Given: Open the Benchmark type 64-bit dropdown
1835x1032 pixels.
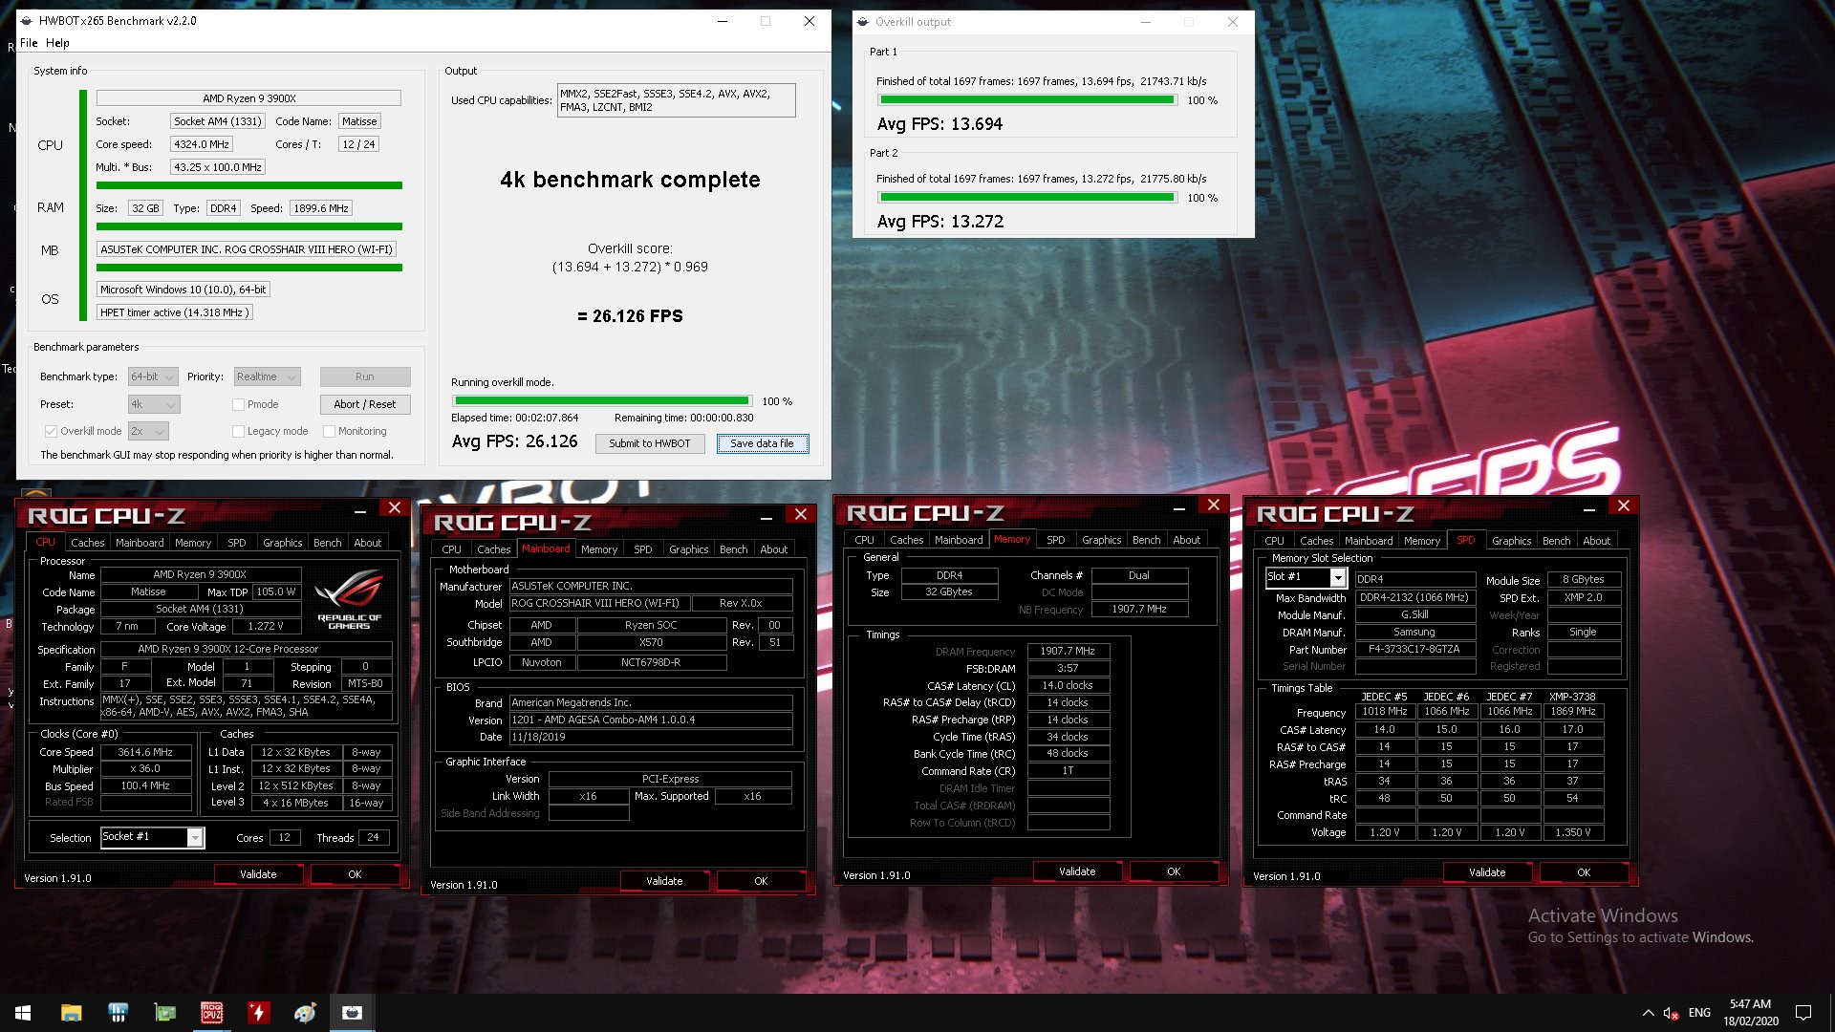Looking at the screenshot, I should click(153, 376).
